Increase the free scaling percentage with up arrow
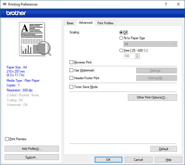 pyautogui.click(x=137, y=55)
